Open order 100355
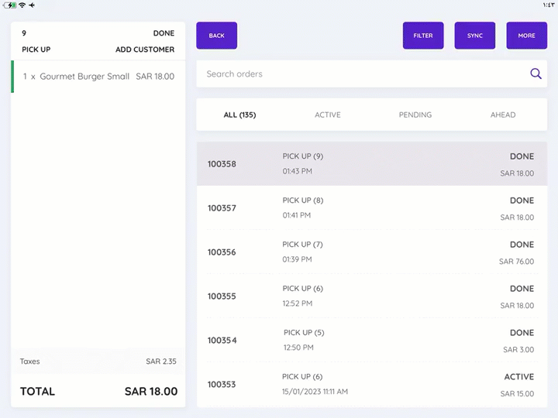The image size is (558, 418). pos(371,296)
